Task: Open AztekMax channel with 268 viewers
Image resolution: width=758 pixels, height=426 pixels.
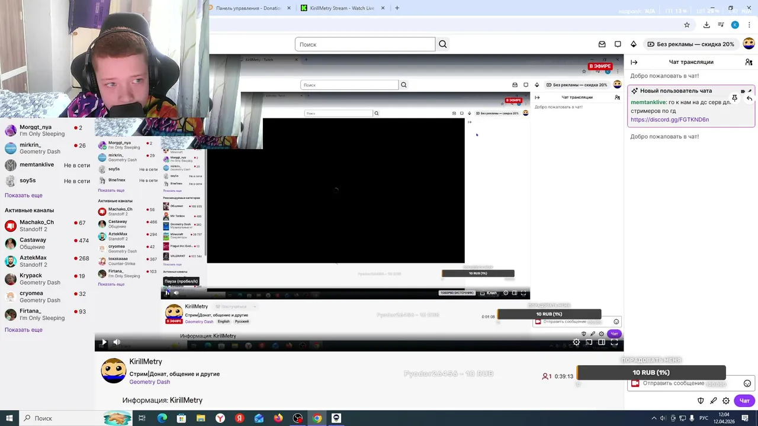Action: pyautogui.click(x=47, y=261)
